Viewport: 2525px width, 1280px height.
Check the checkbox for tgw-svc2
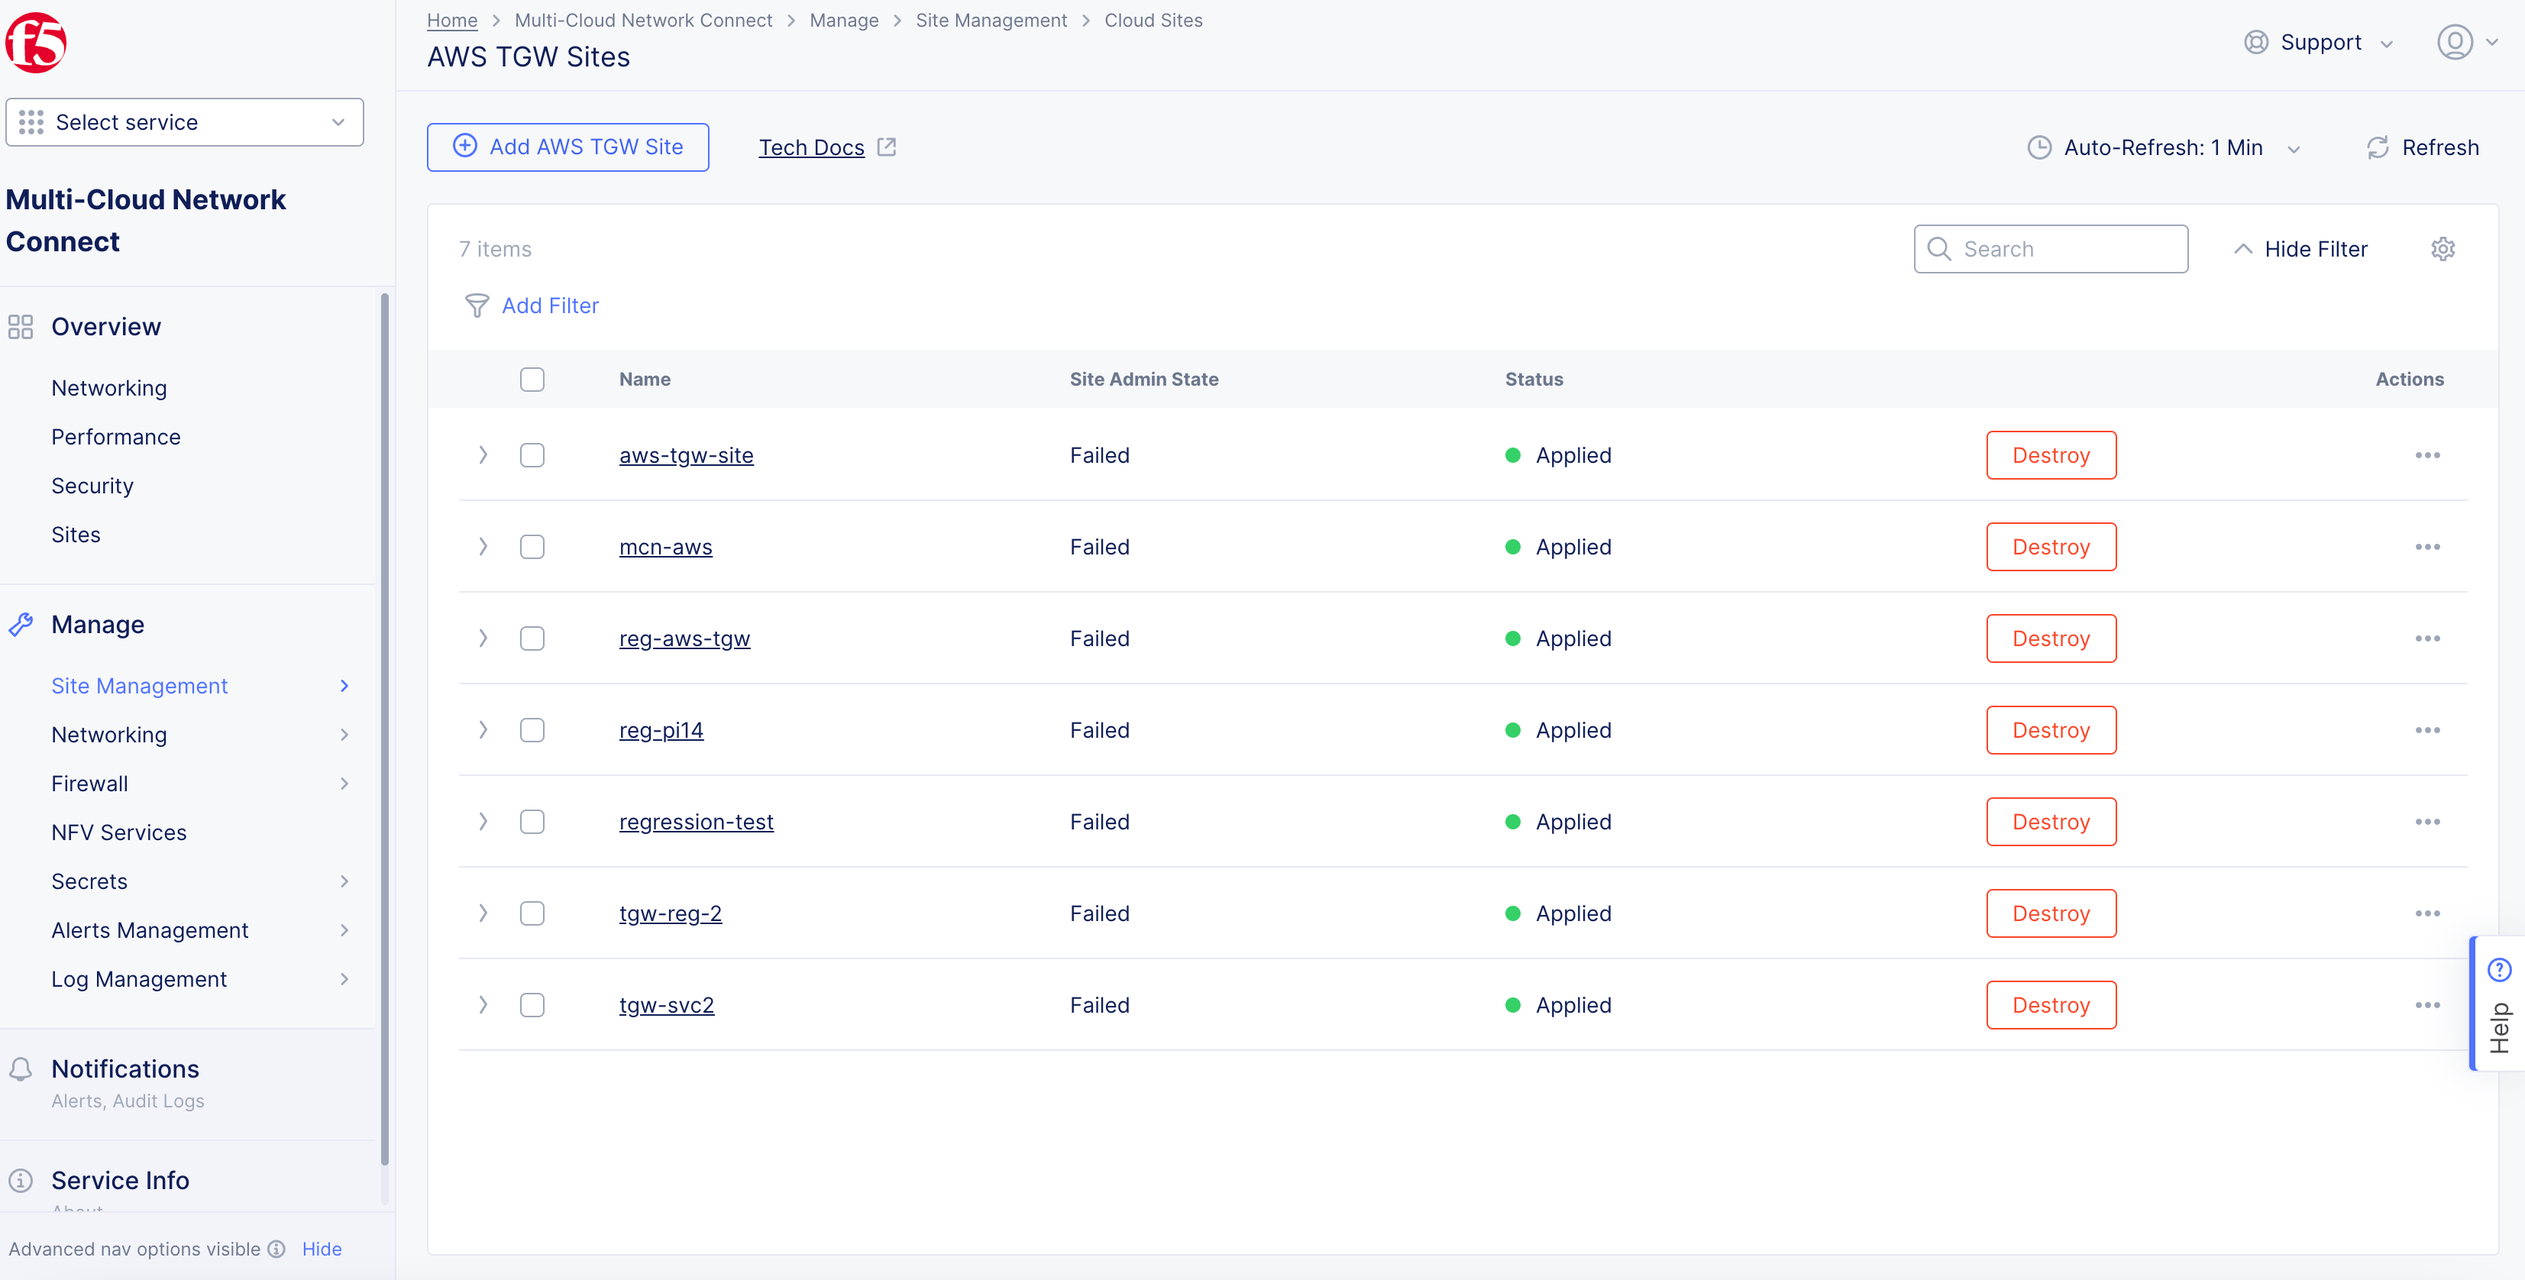[532, 1004]
